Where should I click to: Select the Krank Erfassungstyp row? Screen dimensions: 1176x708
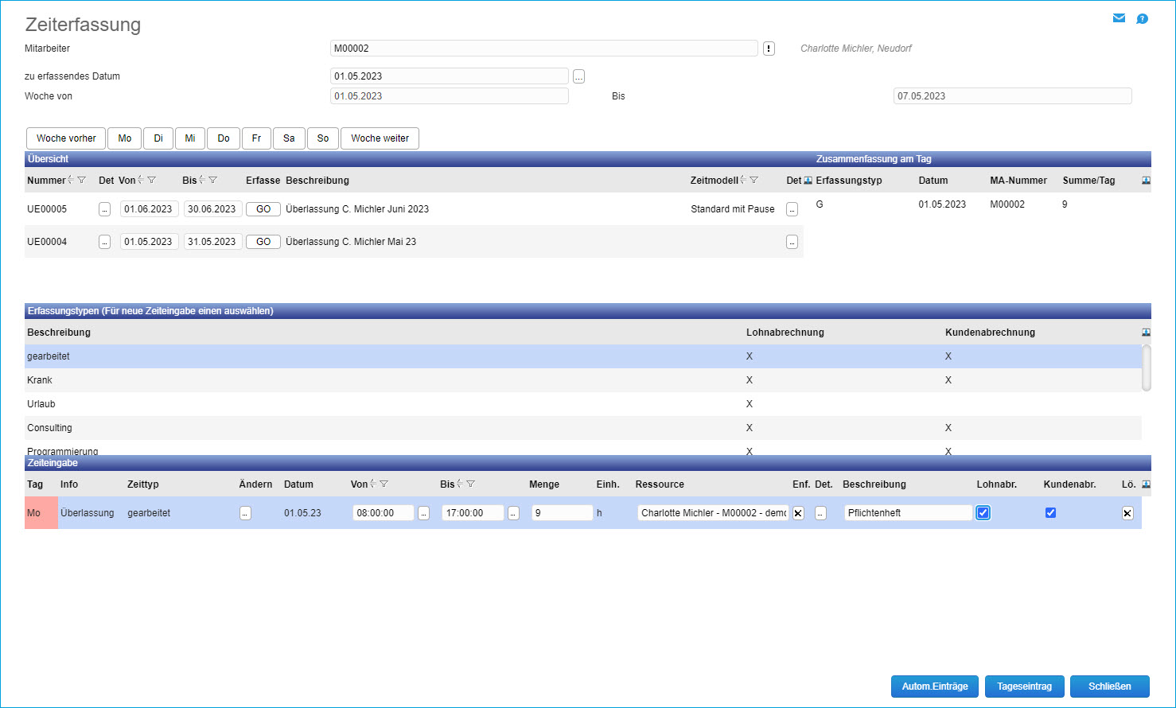point(583,380)
